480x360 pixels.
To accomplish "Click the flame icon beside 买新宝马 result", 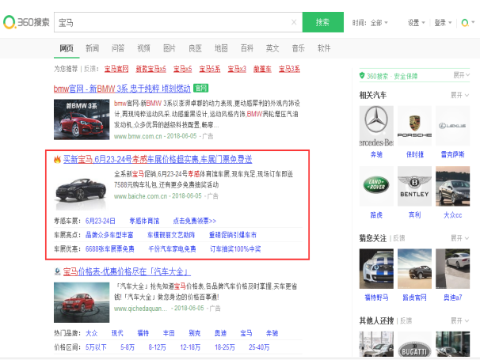I will 57,159.
